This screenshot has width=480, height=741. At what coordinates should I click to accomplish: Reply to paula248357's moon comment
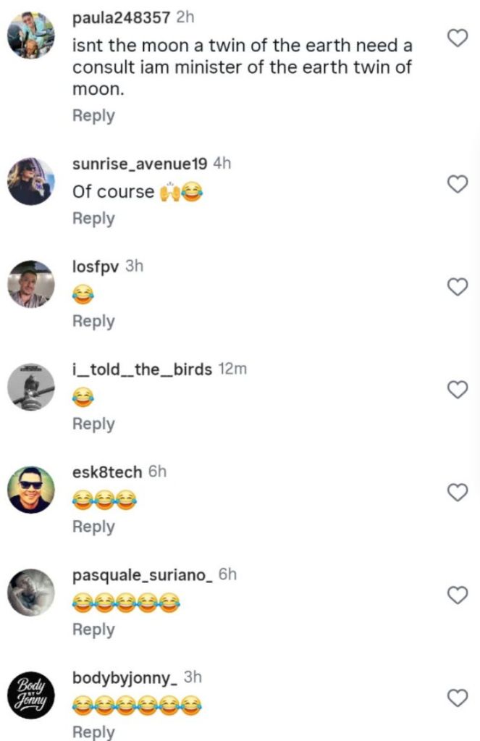(x=93, y=116)
